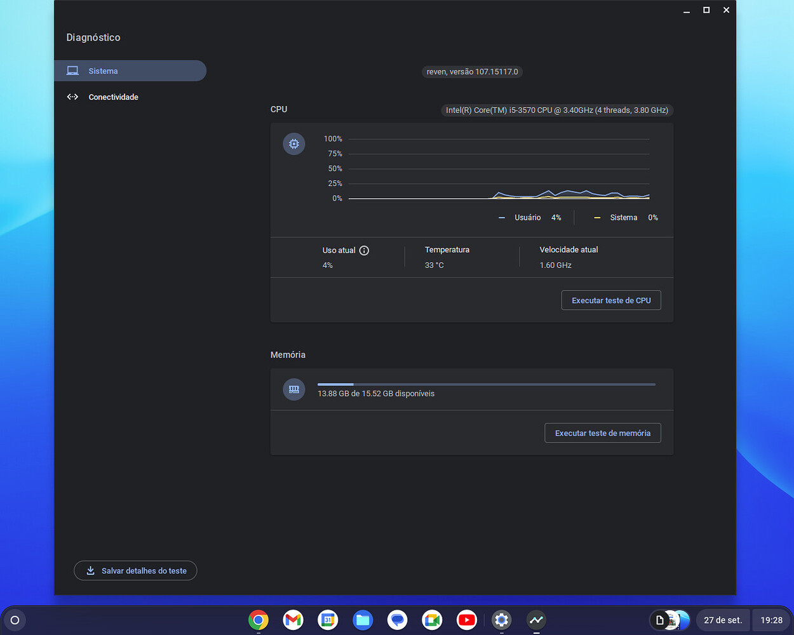Open YouTube from the shelf

pos(466,620)
